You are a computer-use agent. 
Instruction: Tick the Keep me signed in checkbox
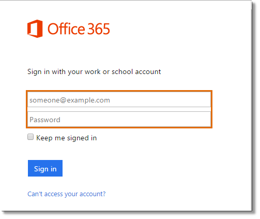(30, 137)
